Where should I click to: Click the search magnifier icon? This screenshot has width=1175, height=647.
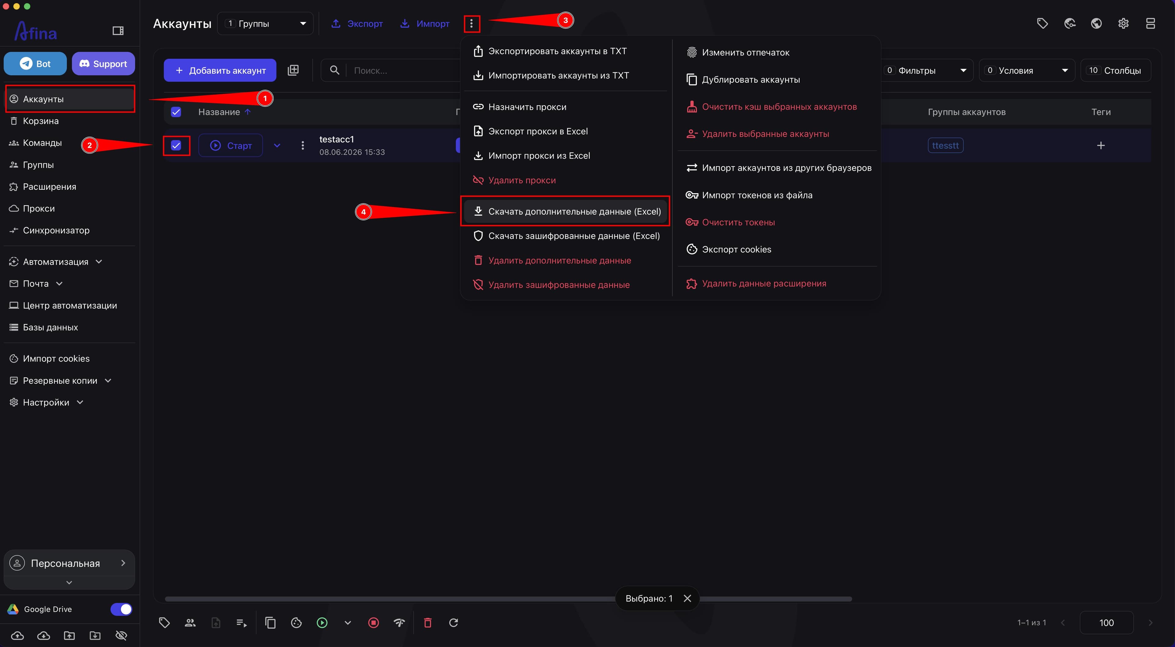click(334, 70)
